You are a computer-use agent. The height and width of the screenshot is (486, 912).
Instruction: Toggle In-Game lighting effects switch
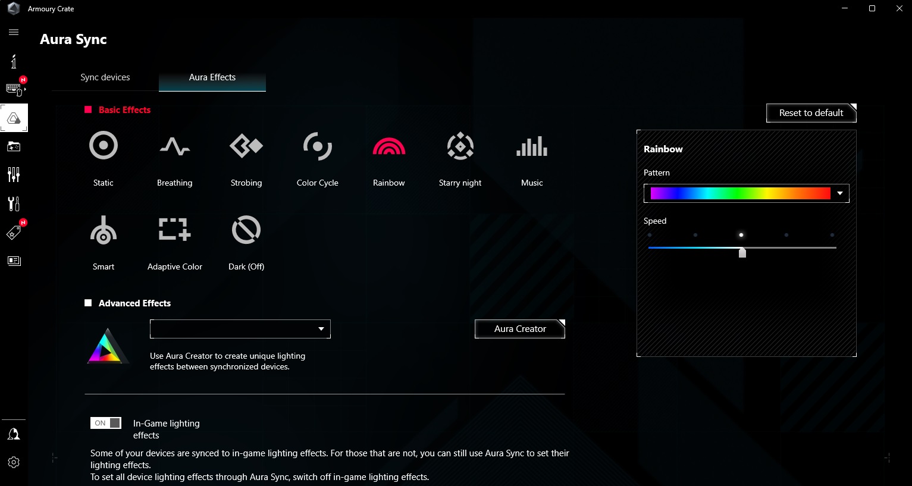point(106,423)
